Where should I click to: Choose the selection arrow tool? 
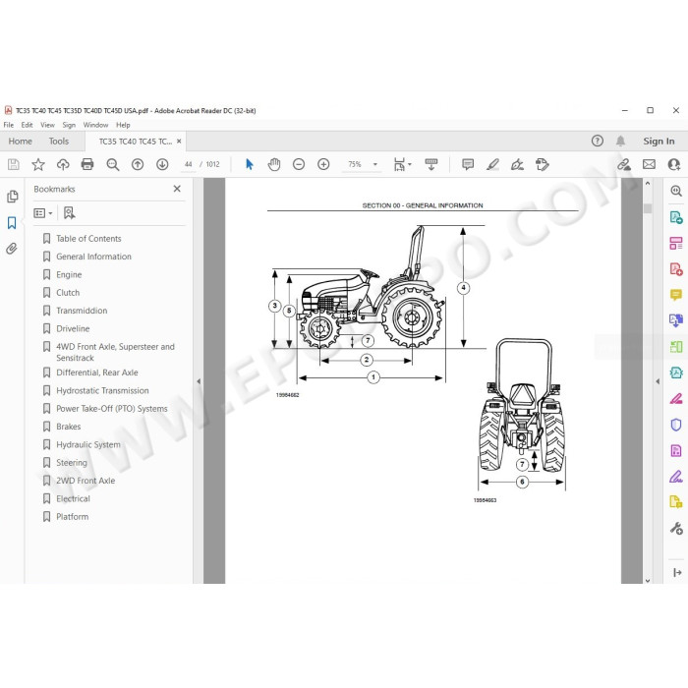250,164
